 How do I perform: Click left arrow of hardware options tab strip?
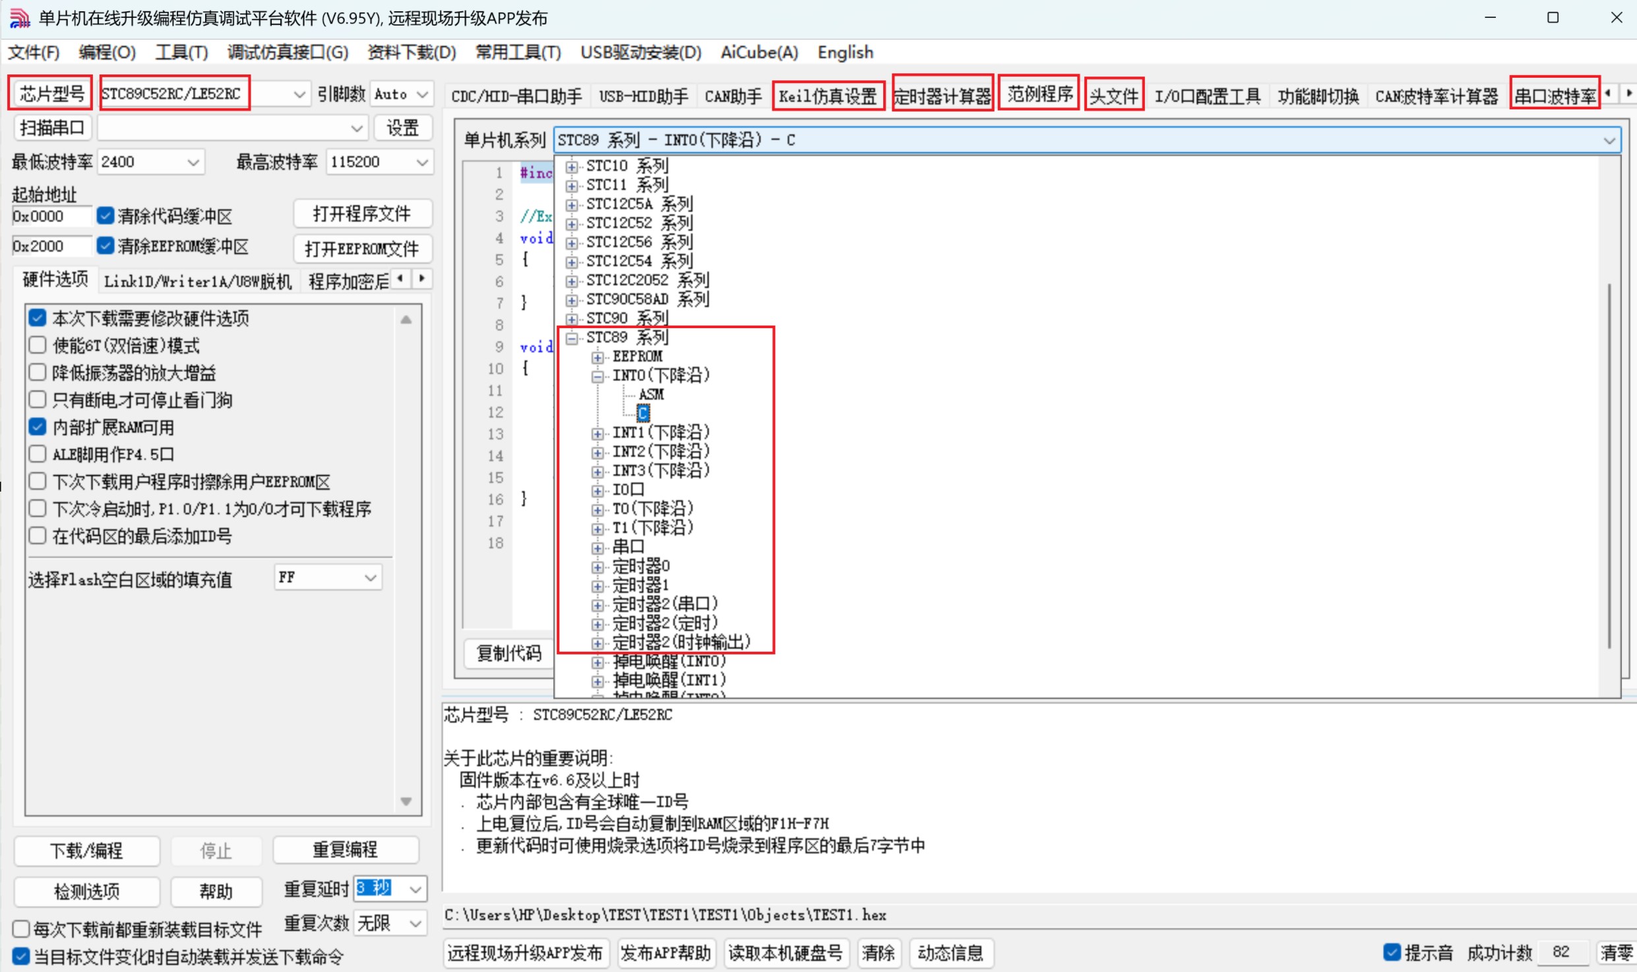point(401,279)
